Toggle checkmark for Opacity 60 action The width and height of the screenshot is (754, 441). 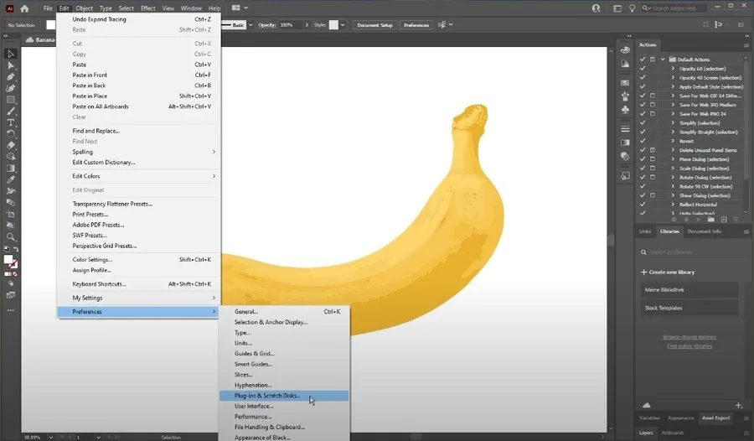tap(643, 69)
